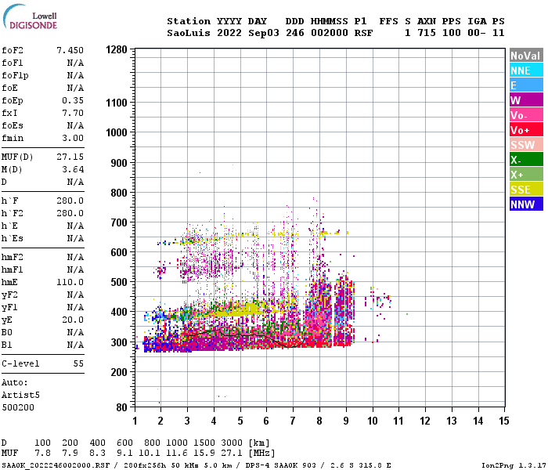This screenshot has height=470, width=548.
Task: Click the 200 km height axis label
Action: click(x=119, y=372)
